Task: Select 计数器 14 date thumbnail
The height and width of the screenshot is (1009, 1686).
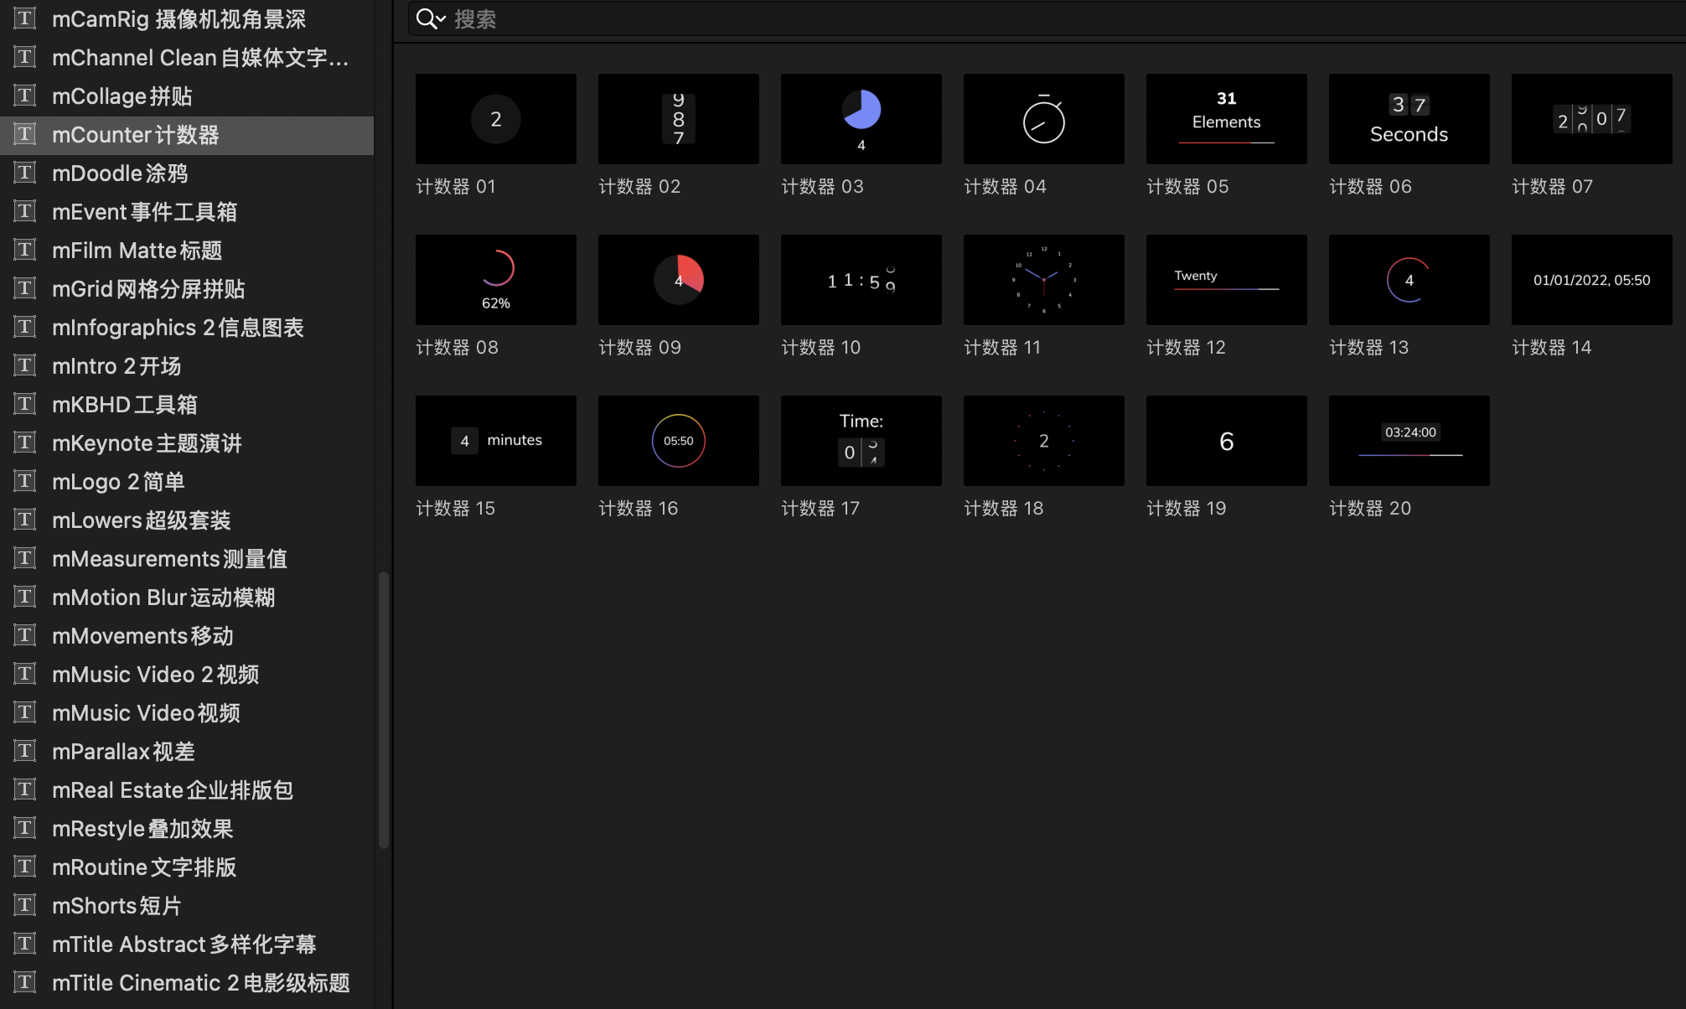Action: [x=1592, y=280]
